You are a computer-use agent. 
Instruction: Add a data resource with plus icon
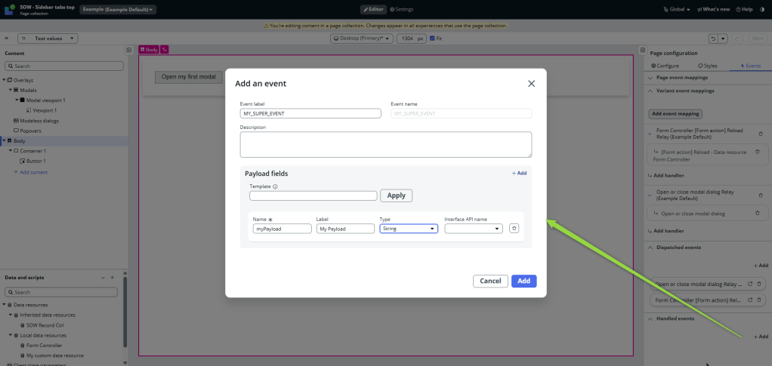coord(112,278)
